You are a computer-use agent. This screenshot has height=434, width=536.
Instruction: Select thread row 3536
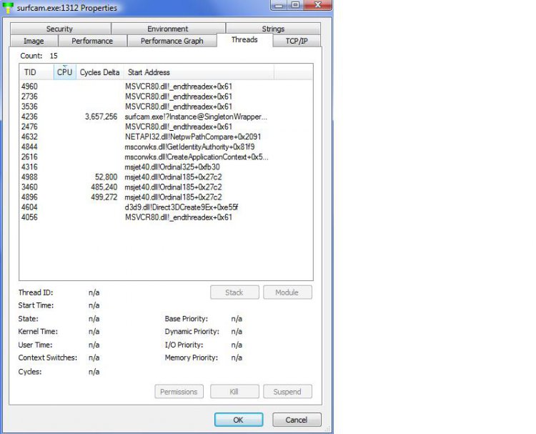[x=166, y=107]
